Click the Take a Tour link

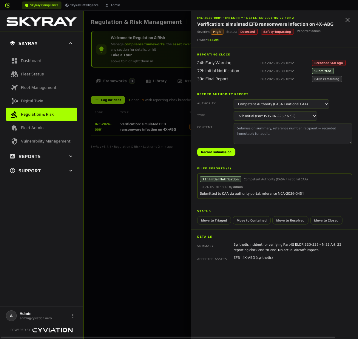pyautogui.click(x=121, y=55)
